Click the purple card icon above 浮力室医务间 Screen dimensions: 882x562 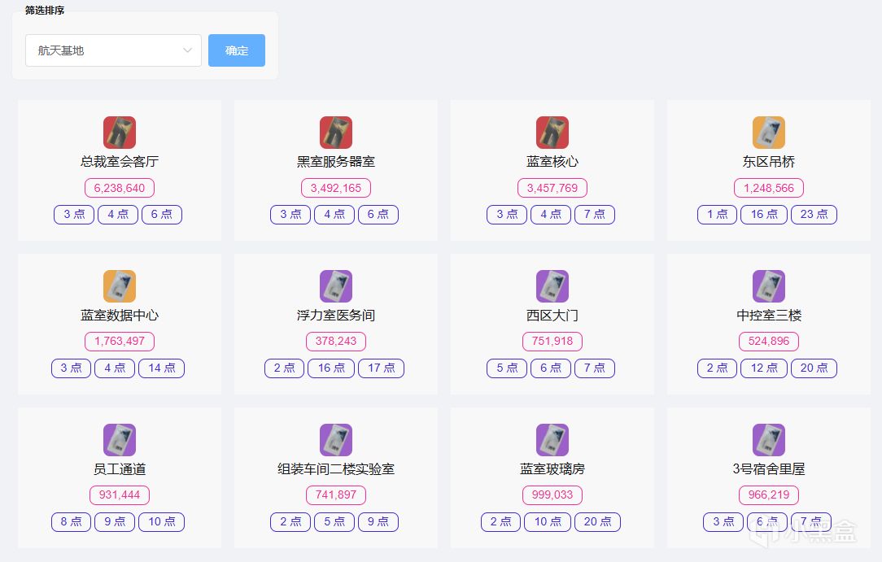(336, 286)
